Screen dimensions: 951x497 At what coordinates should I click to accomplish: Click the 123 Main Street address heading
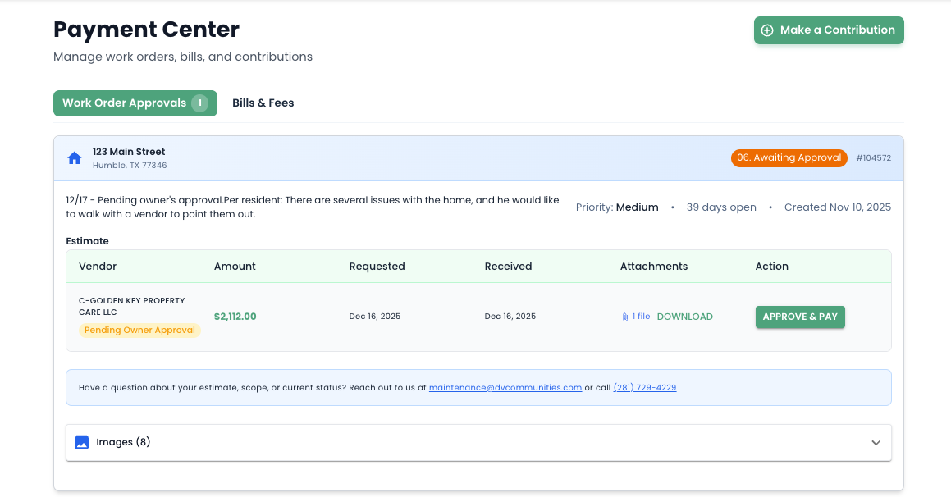coord(129,152)
